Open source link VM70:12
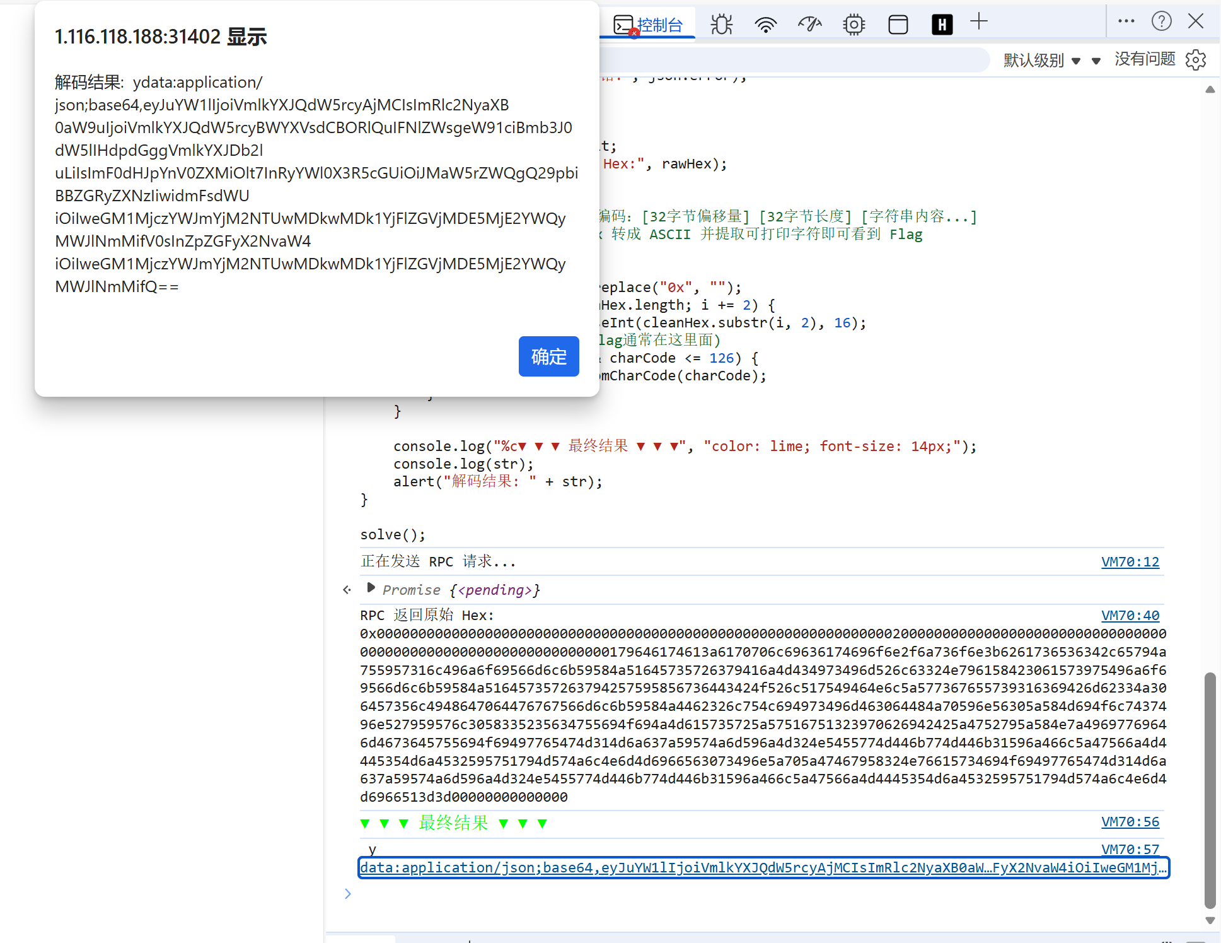 [1130, 561]
